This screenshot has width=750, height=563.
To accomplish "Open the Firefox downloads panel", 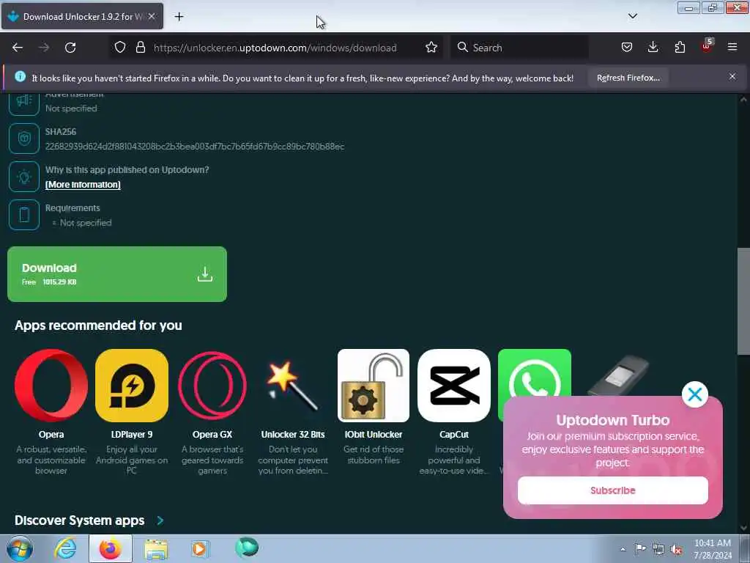I will (x=653, y=47).
